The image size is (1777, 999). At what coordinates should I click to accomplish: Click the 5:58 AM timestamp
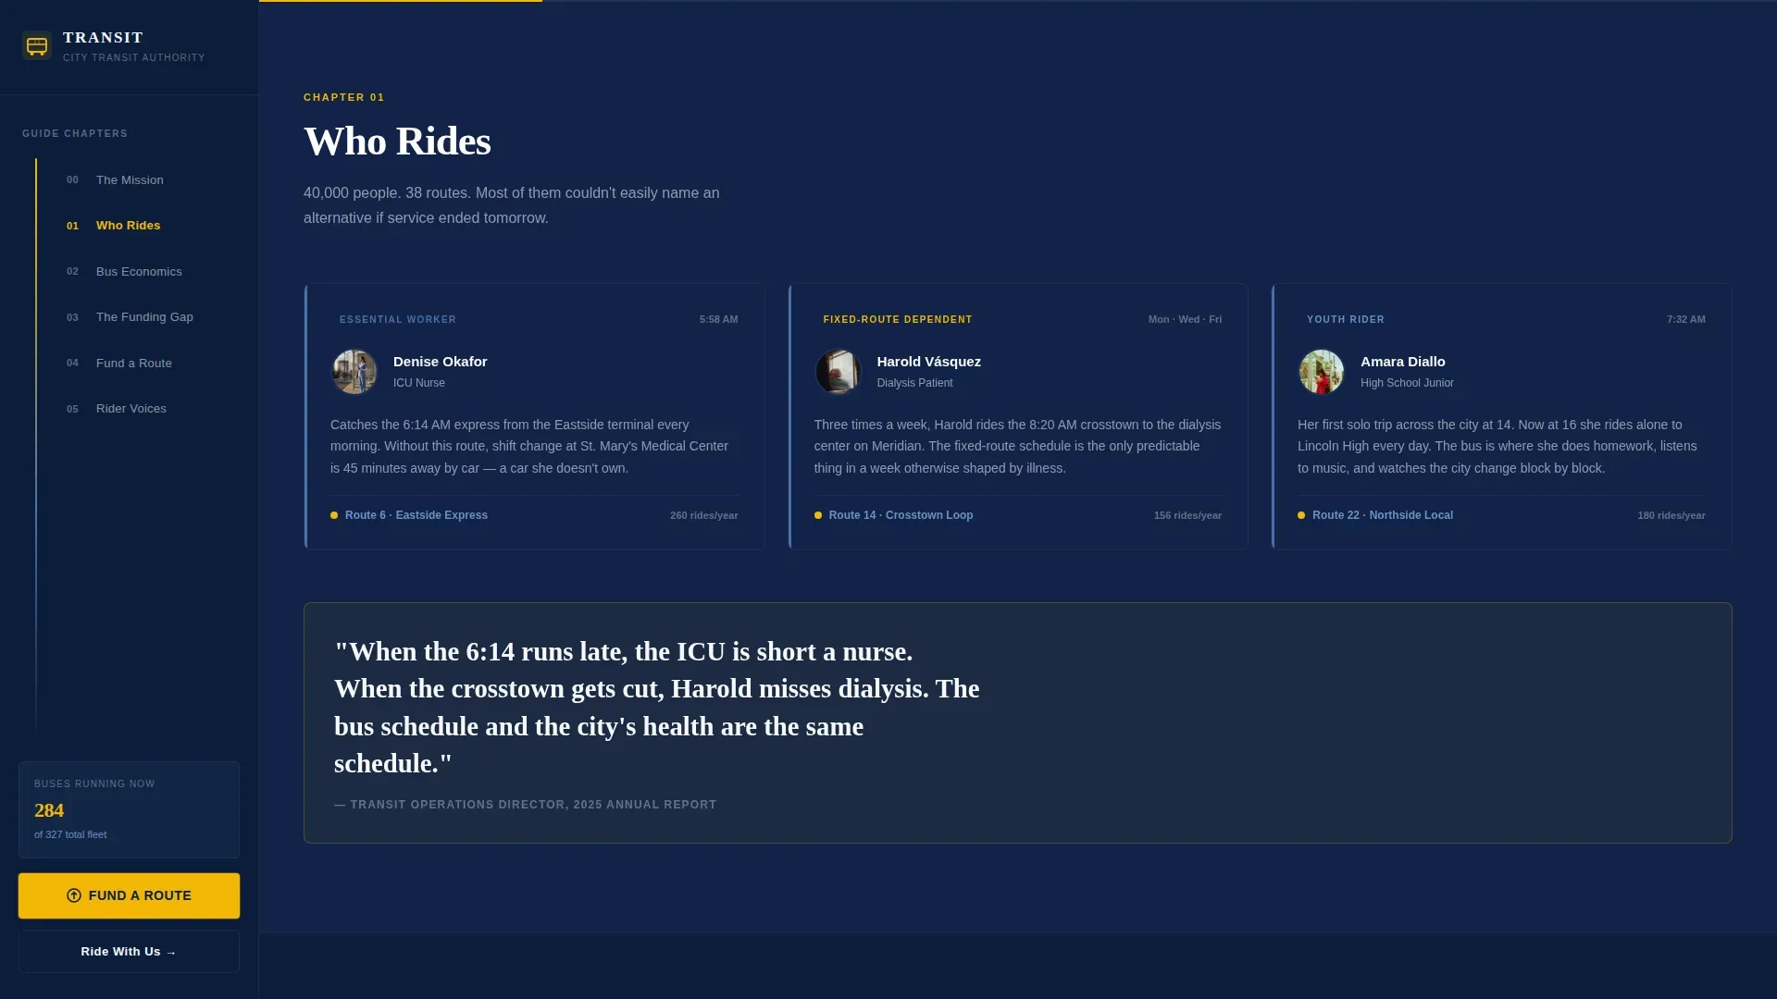click(x=719, y=320)
